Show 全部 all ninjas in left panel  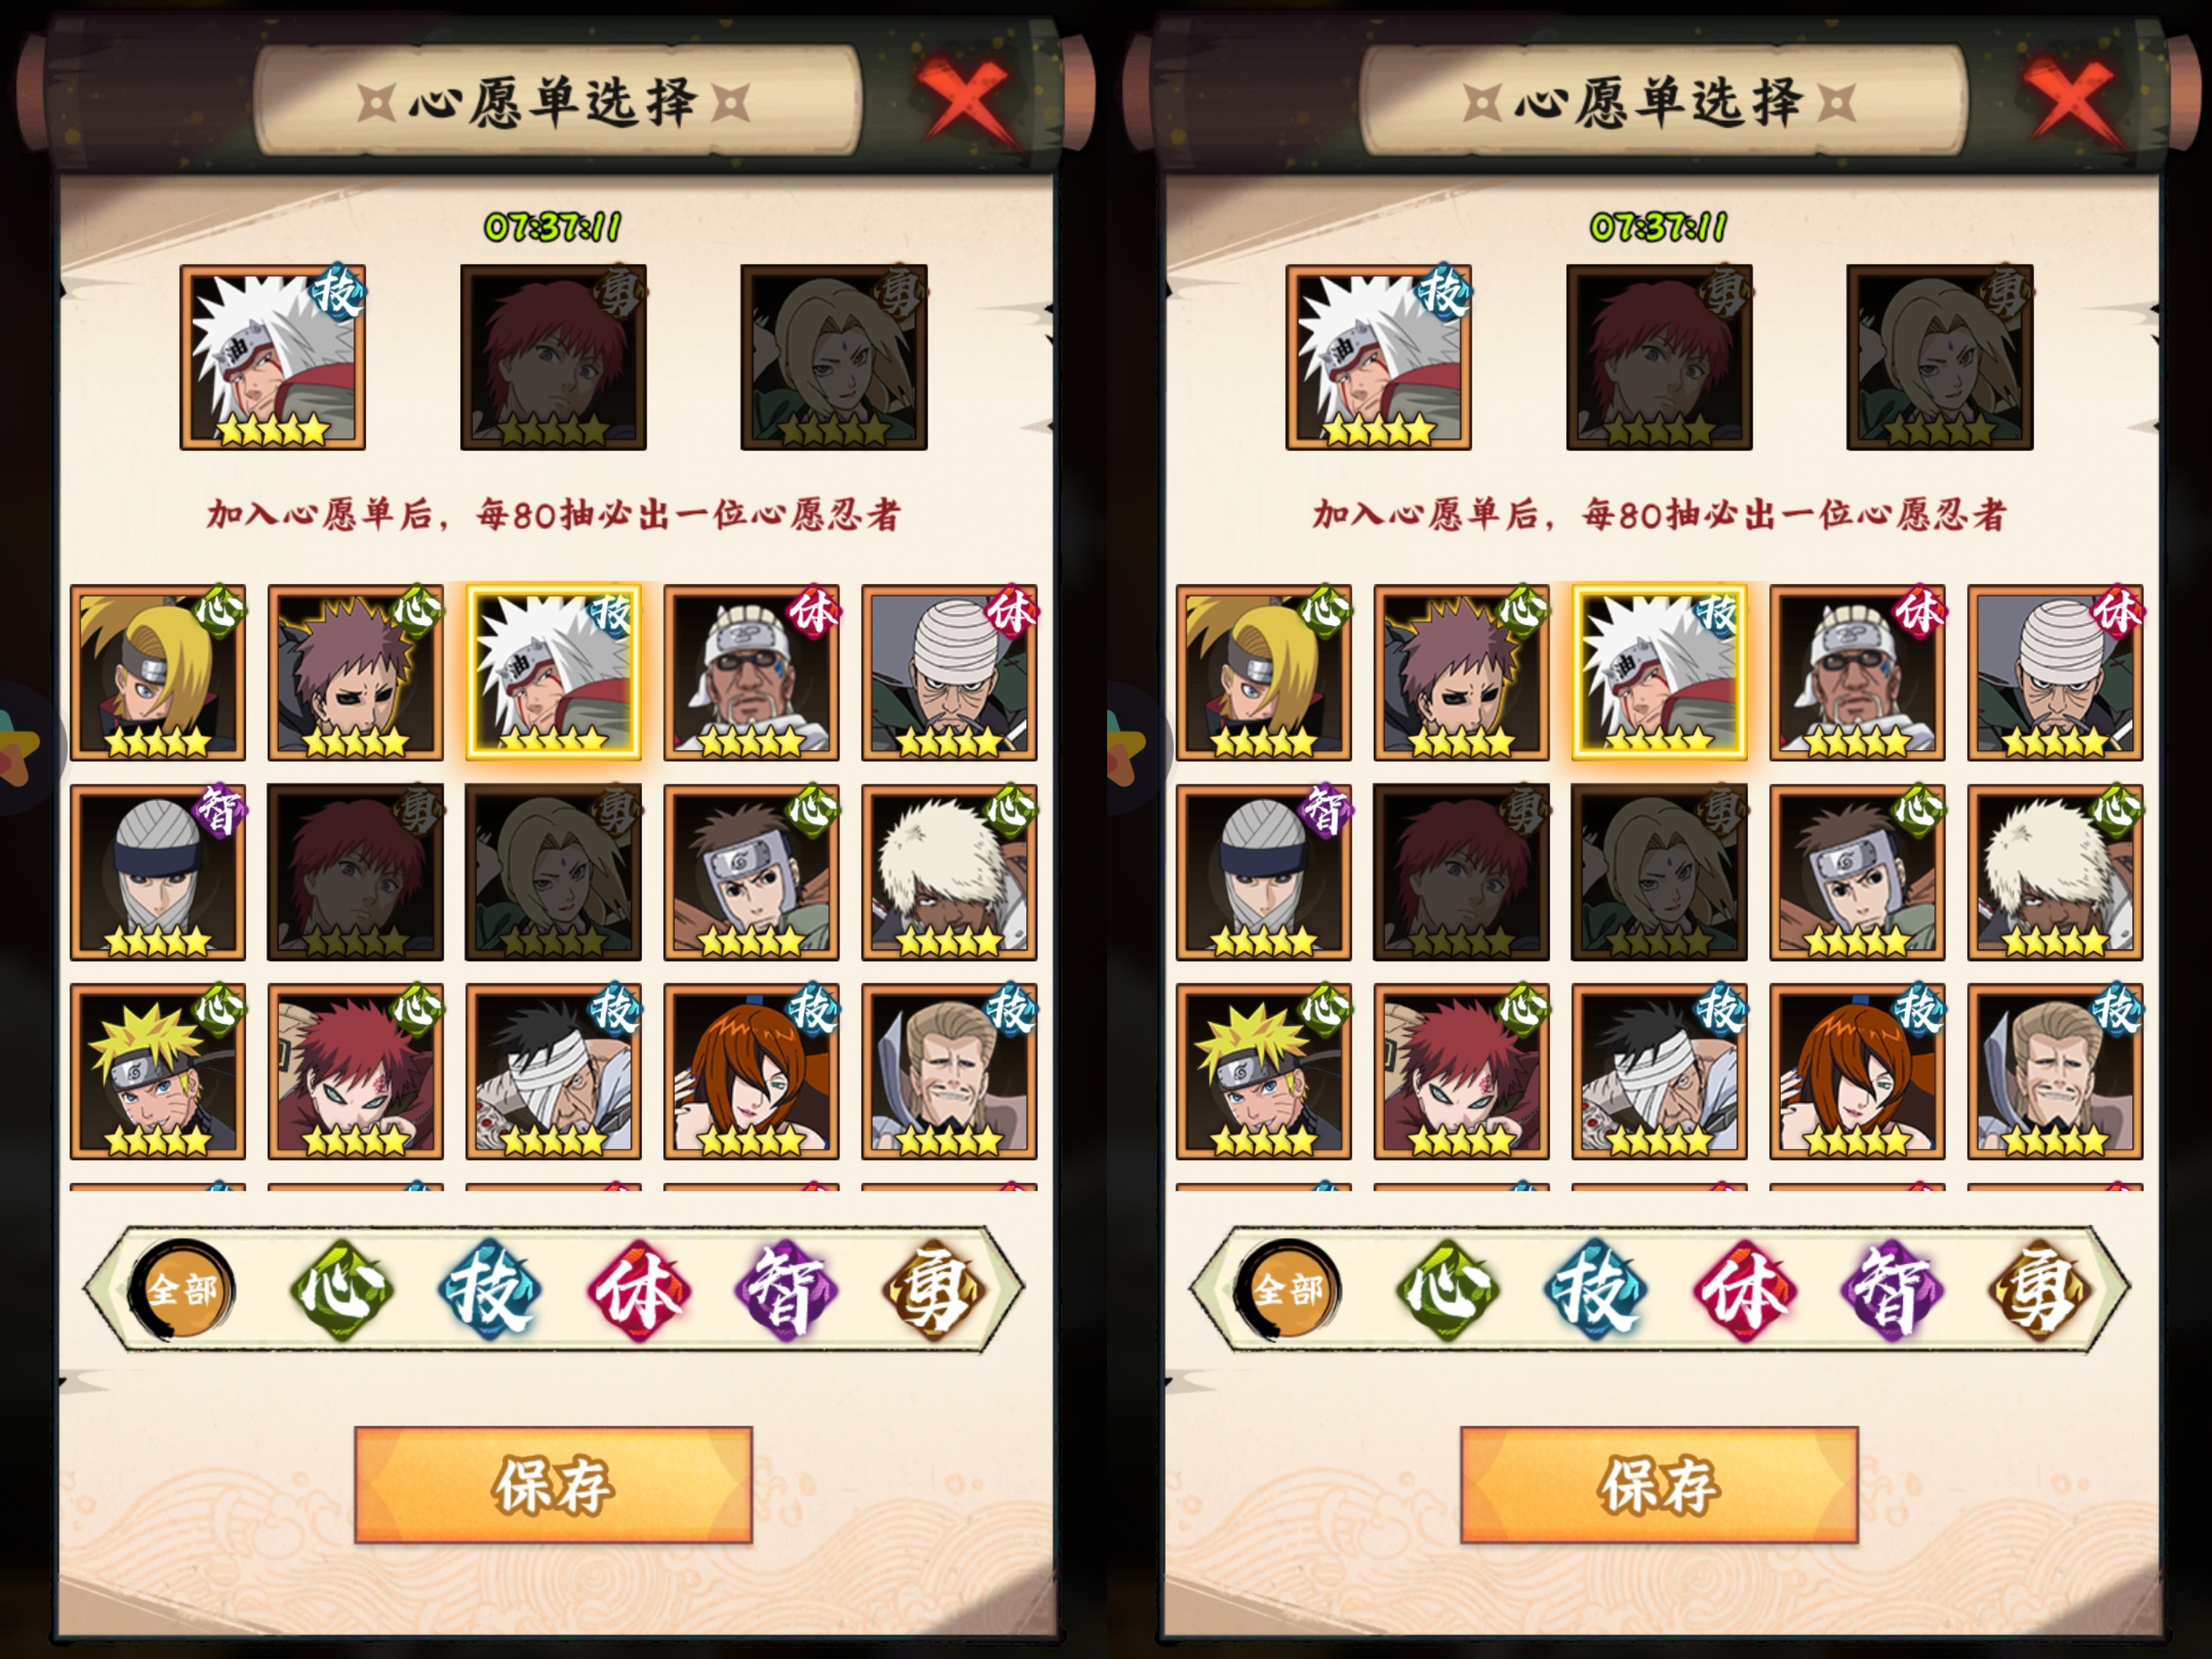(183, 1290)
